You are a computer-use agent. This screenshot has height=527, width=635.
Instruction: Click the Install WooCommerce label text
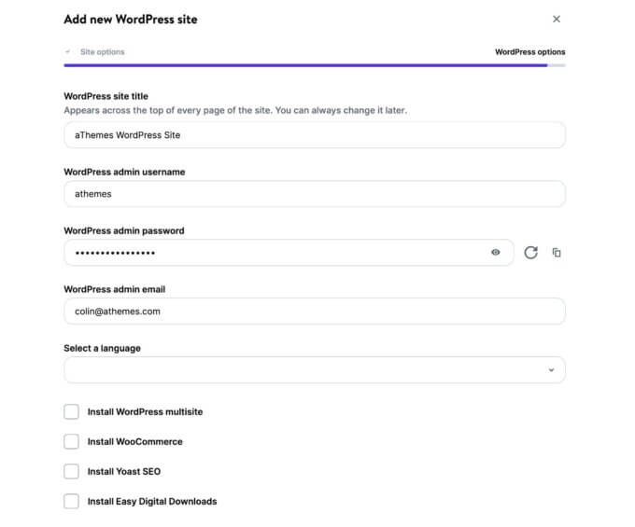tap(134, 441)
